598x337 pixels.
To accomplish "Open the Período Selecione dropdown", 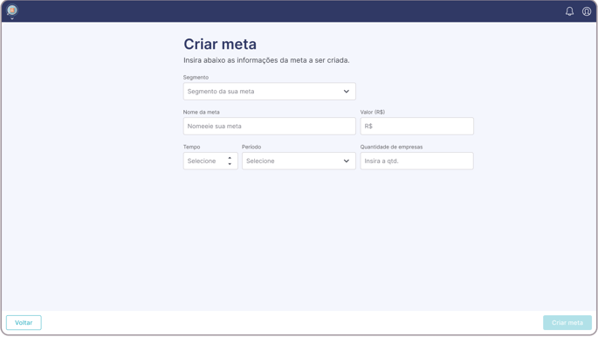I will click(x=299, y=161).
